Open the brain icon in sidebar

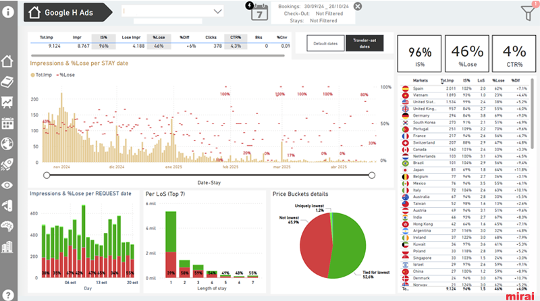pos(7,226)
